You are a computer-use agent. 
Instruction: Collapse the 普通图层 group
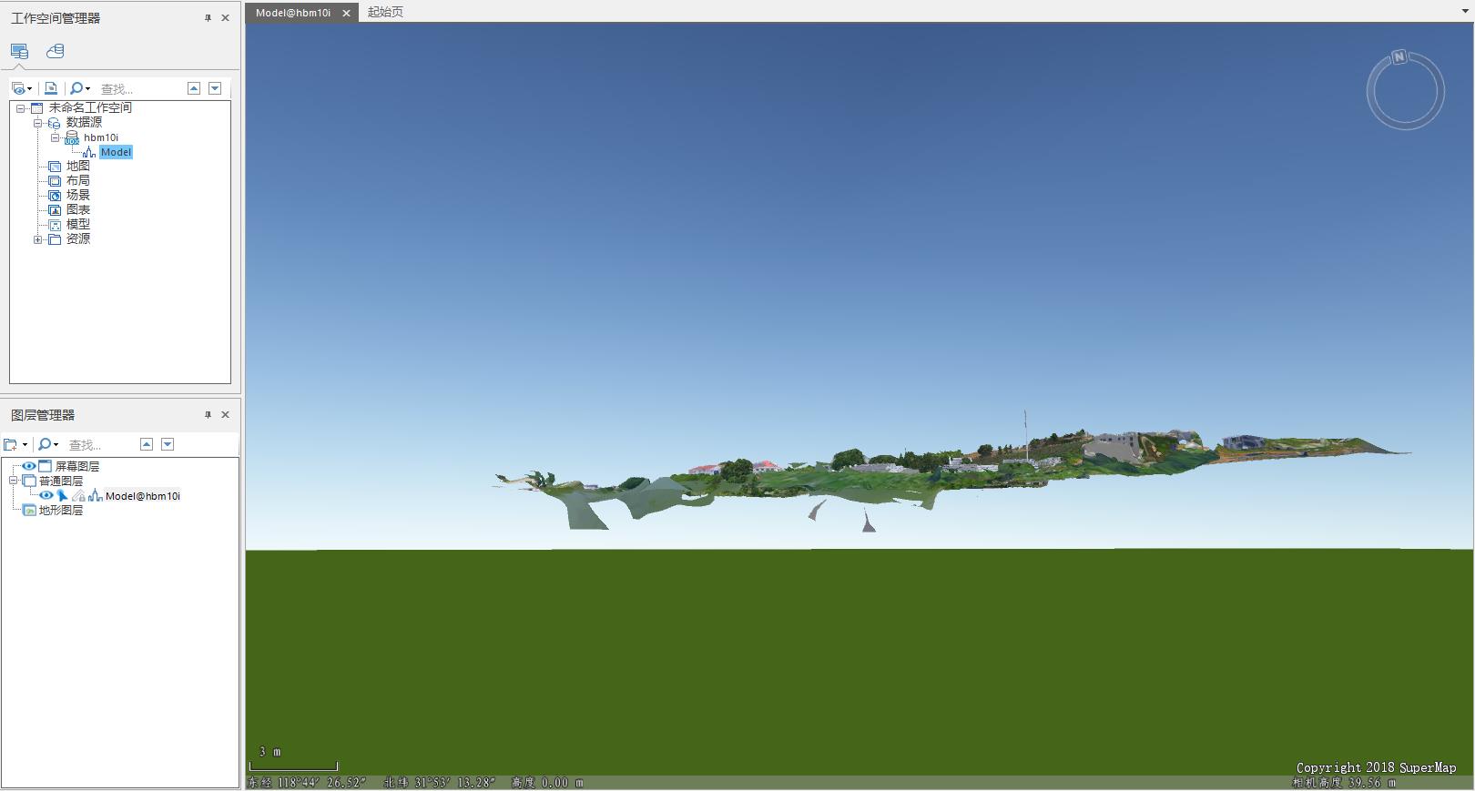point(14,481)
